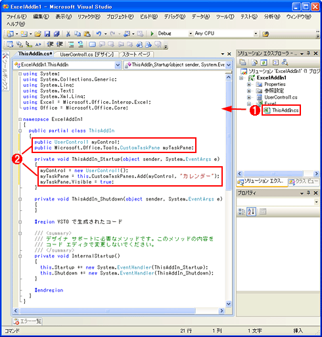Click the Paste clipboard icon
The image size is (322, 337).
click(x=87, y=34)
